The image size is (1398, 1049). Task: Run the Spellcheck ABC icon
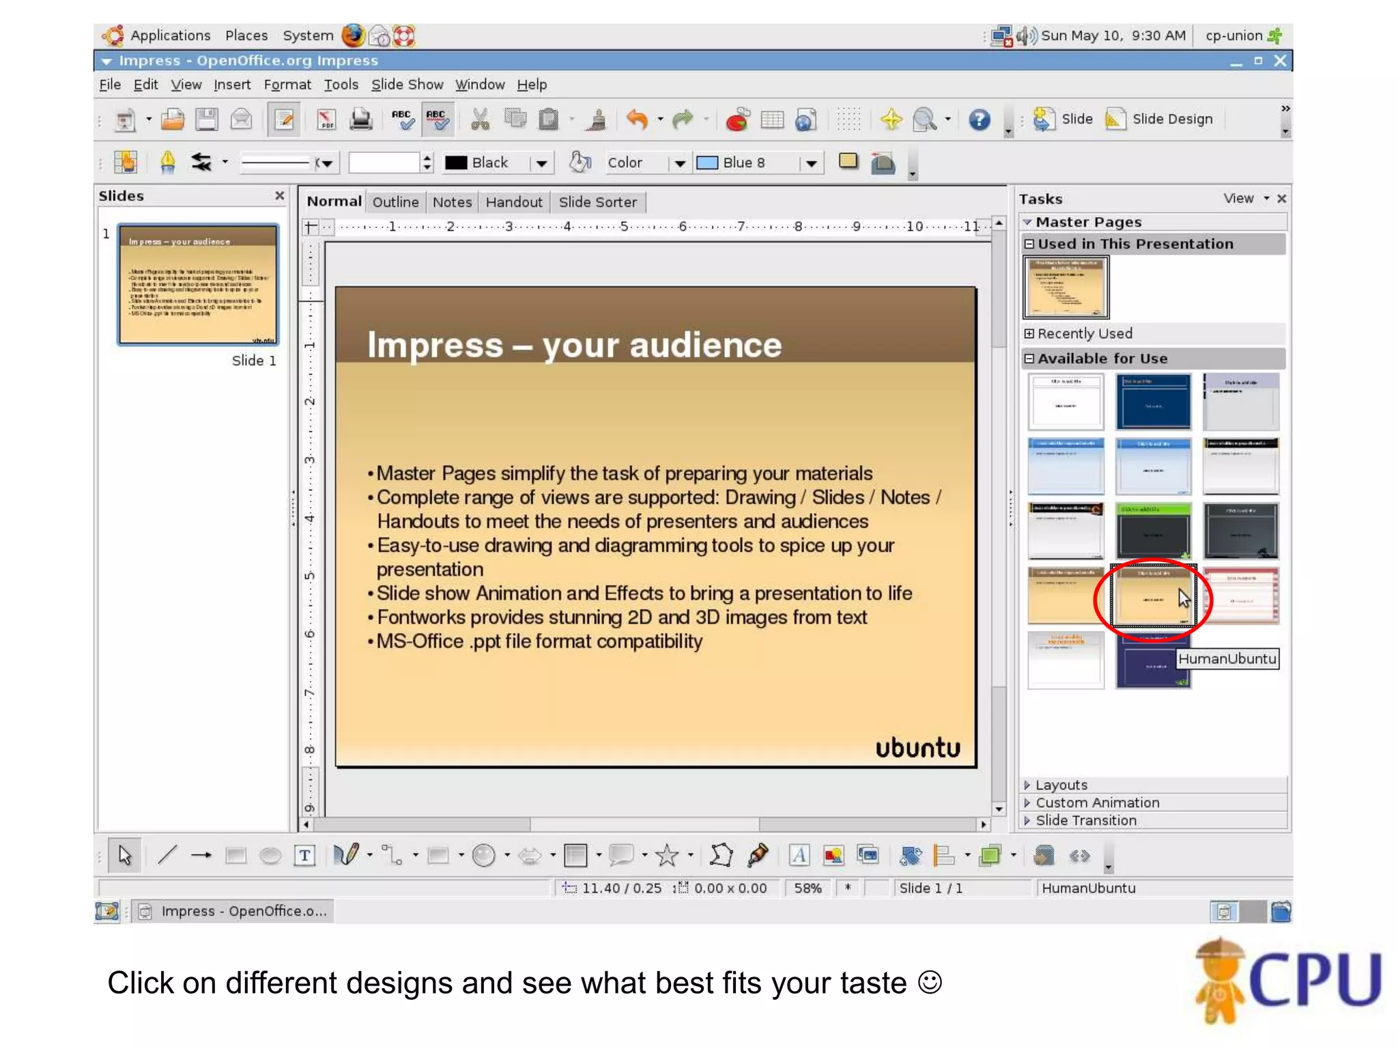pyautogui.click(x=403, y=120)
